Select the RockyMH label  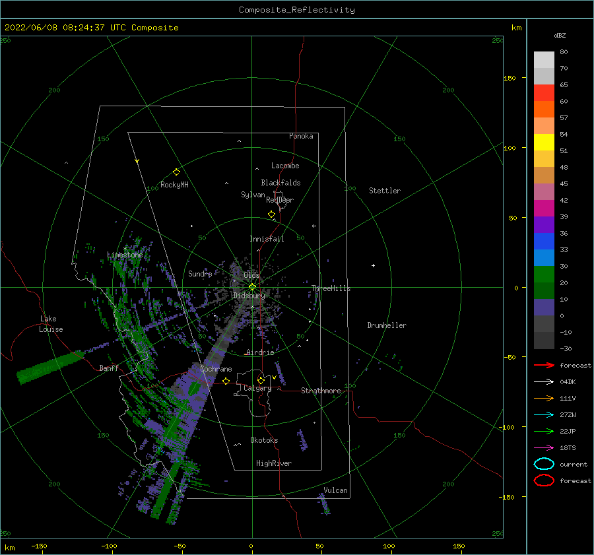[x=174, y=185]
